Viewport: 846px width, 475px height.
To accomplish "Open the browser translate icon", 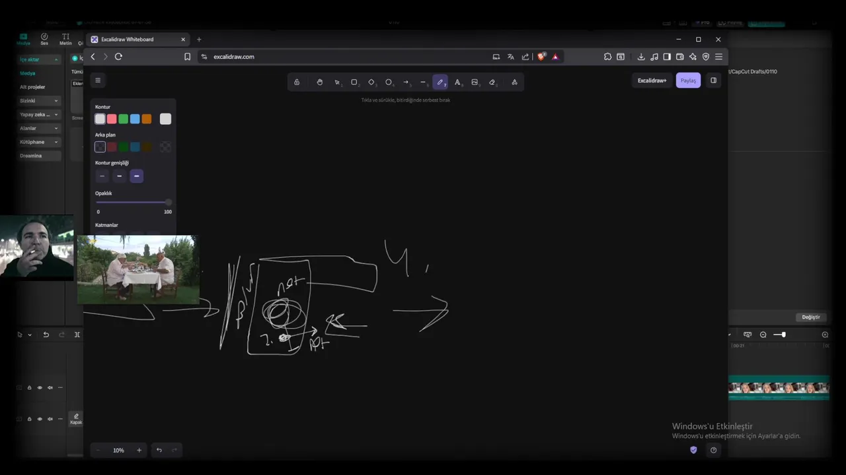I will tap(510, 57).
